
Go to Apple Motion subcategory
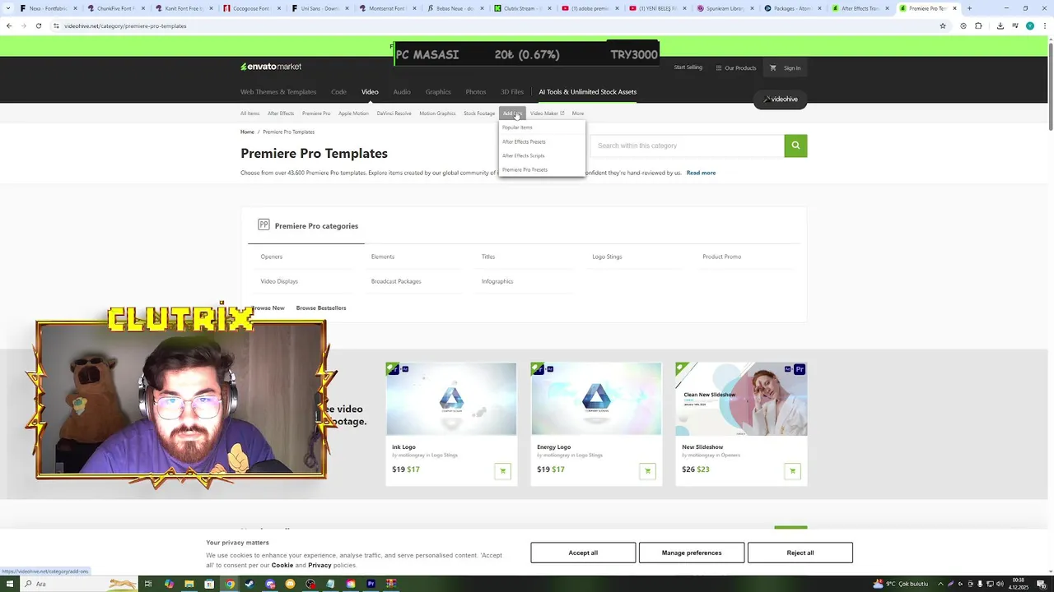pos(353,113)
